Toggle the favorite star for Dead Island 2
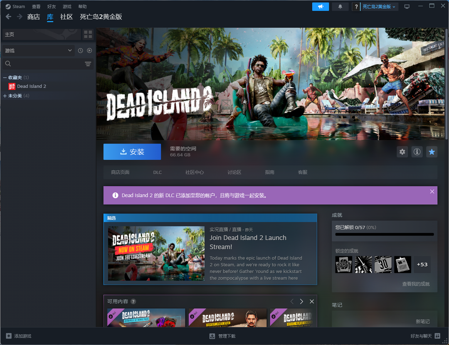 pos(432,152)
